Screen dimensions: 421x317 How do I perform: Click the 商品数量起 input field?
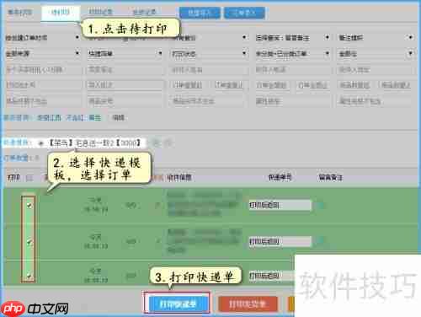[x=356, y=85]
